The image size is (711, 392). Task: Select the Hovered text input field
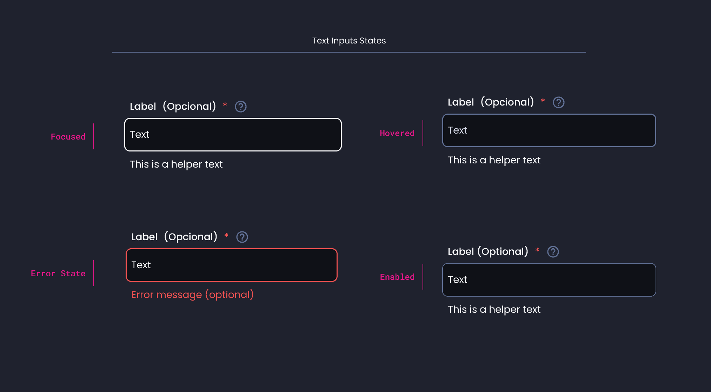549,130
